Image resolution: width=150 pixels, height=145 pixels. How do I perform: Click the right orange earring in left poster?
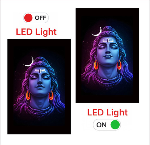pos(51,96)
